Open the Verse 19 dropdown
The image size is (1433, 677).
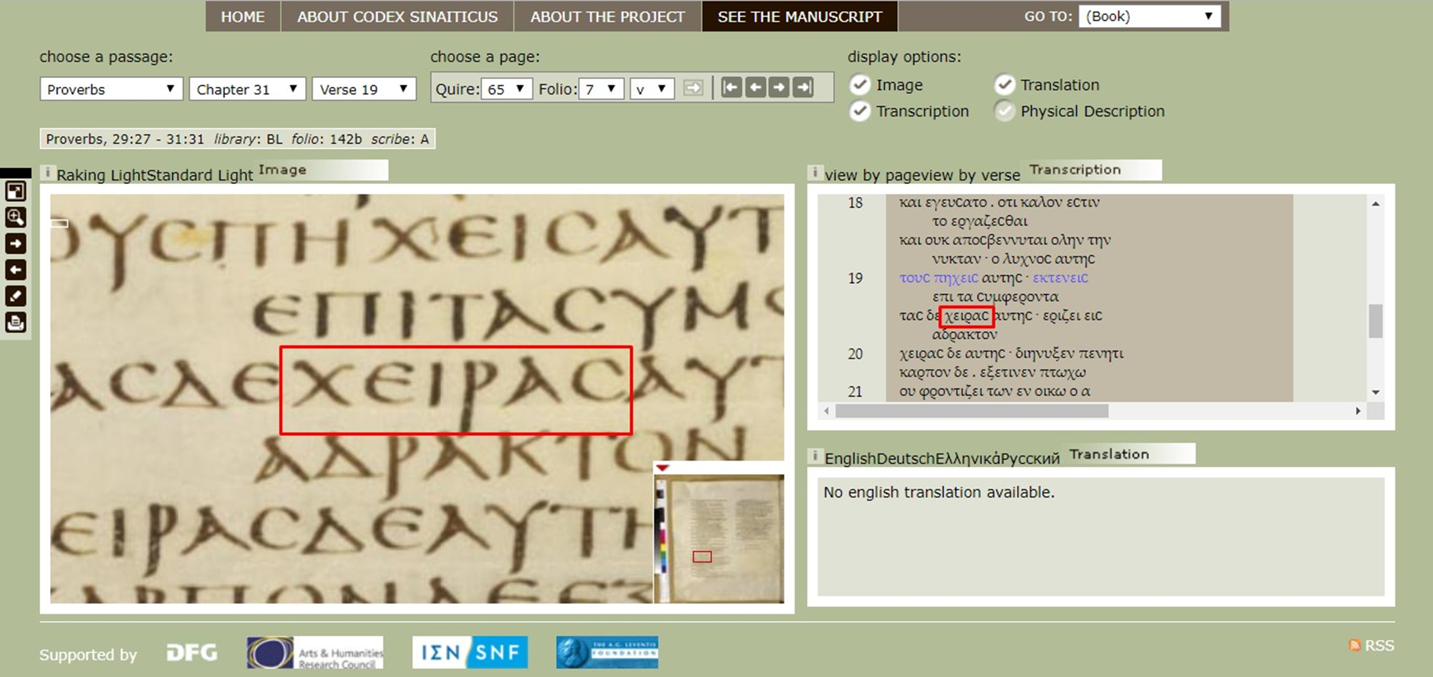click(364, 89)
